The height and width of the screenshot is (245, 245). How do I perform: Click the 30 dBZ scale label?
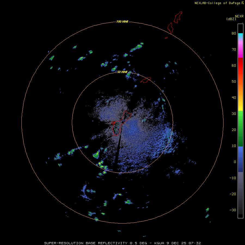234,114
